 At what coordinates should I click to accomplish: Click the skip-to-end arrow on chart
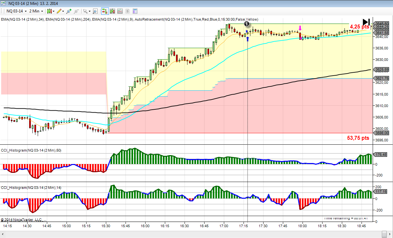pyautogui.click(x=366, y=21)
